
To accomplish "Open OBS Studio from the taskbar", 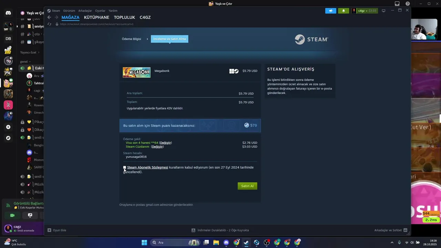I will [x=267, y=242].
